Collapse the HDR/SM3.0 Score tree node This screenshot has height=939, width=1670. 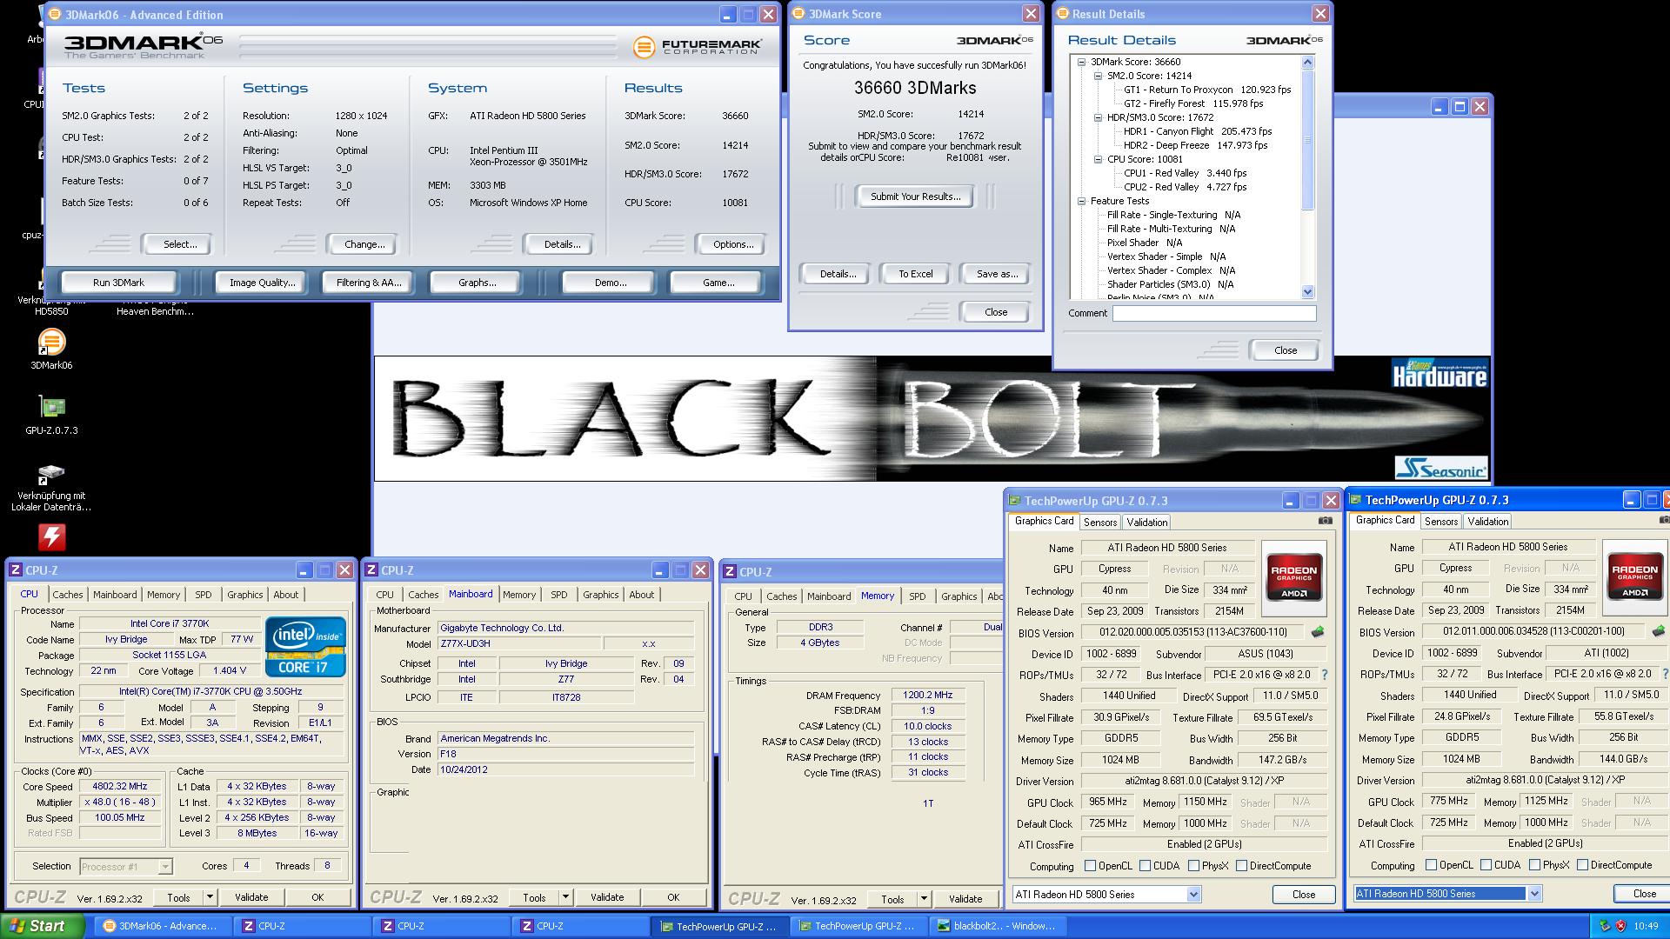click(x=1098, y=117)
